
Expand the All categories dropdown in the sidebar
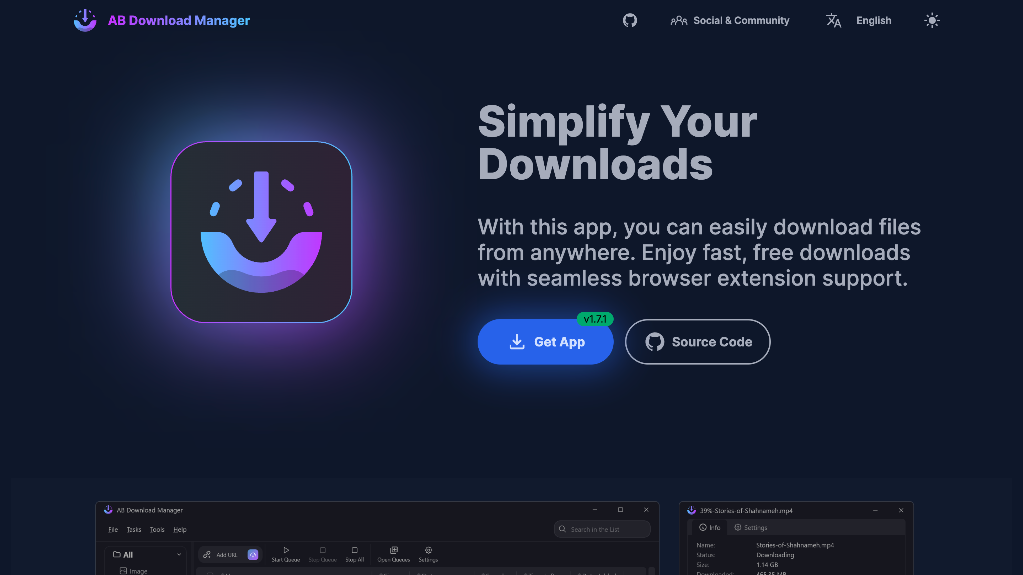point(179,554)
